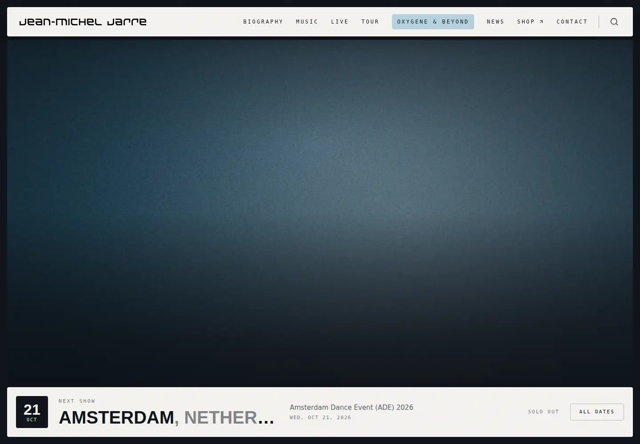Open the search magnifier icon
The image size is (640, 444).
click(614, 22)
